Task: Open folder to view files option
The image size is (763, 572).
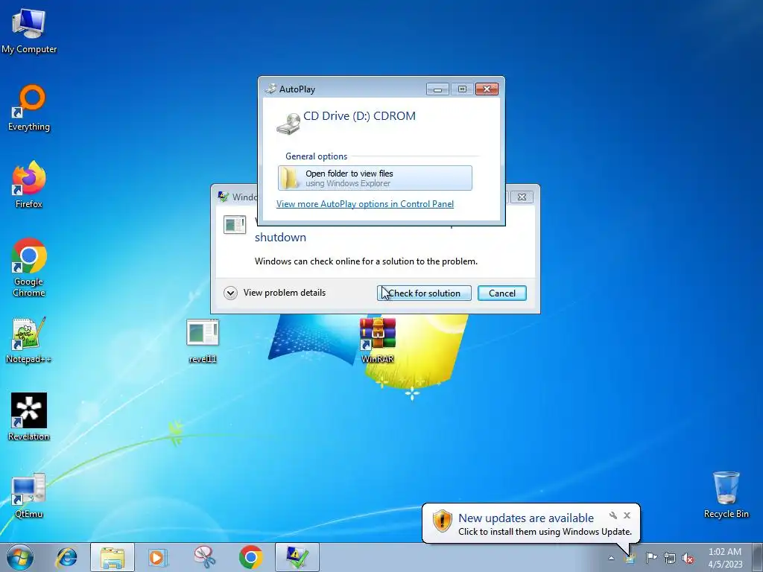Action: pyautogui.click(x=375, y=178)
